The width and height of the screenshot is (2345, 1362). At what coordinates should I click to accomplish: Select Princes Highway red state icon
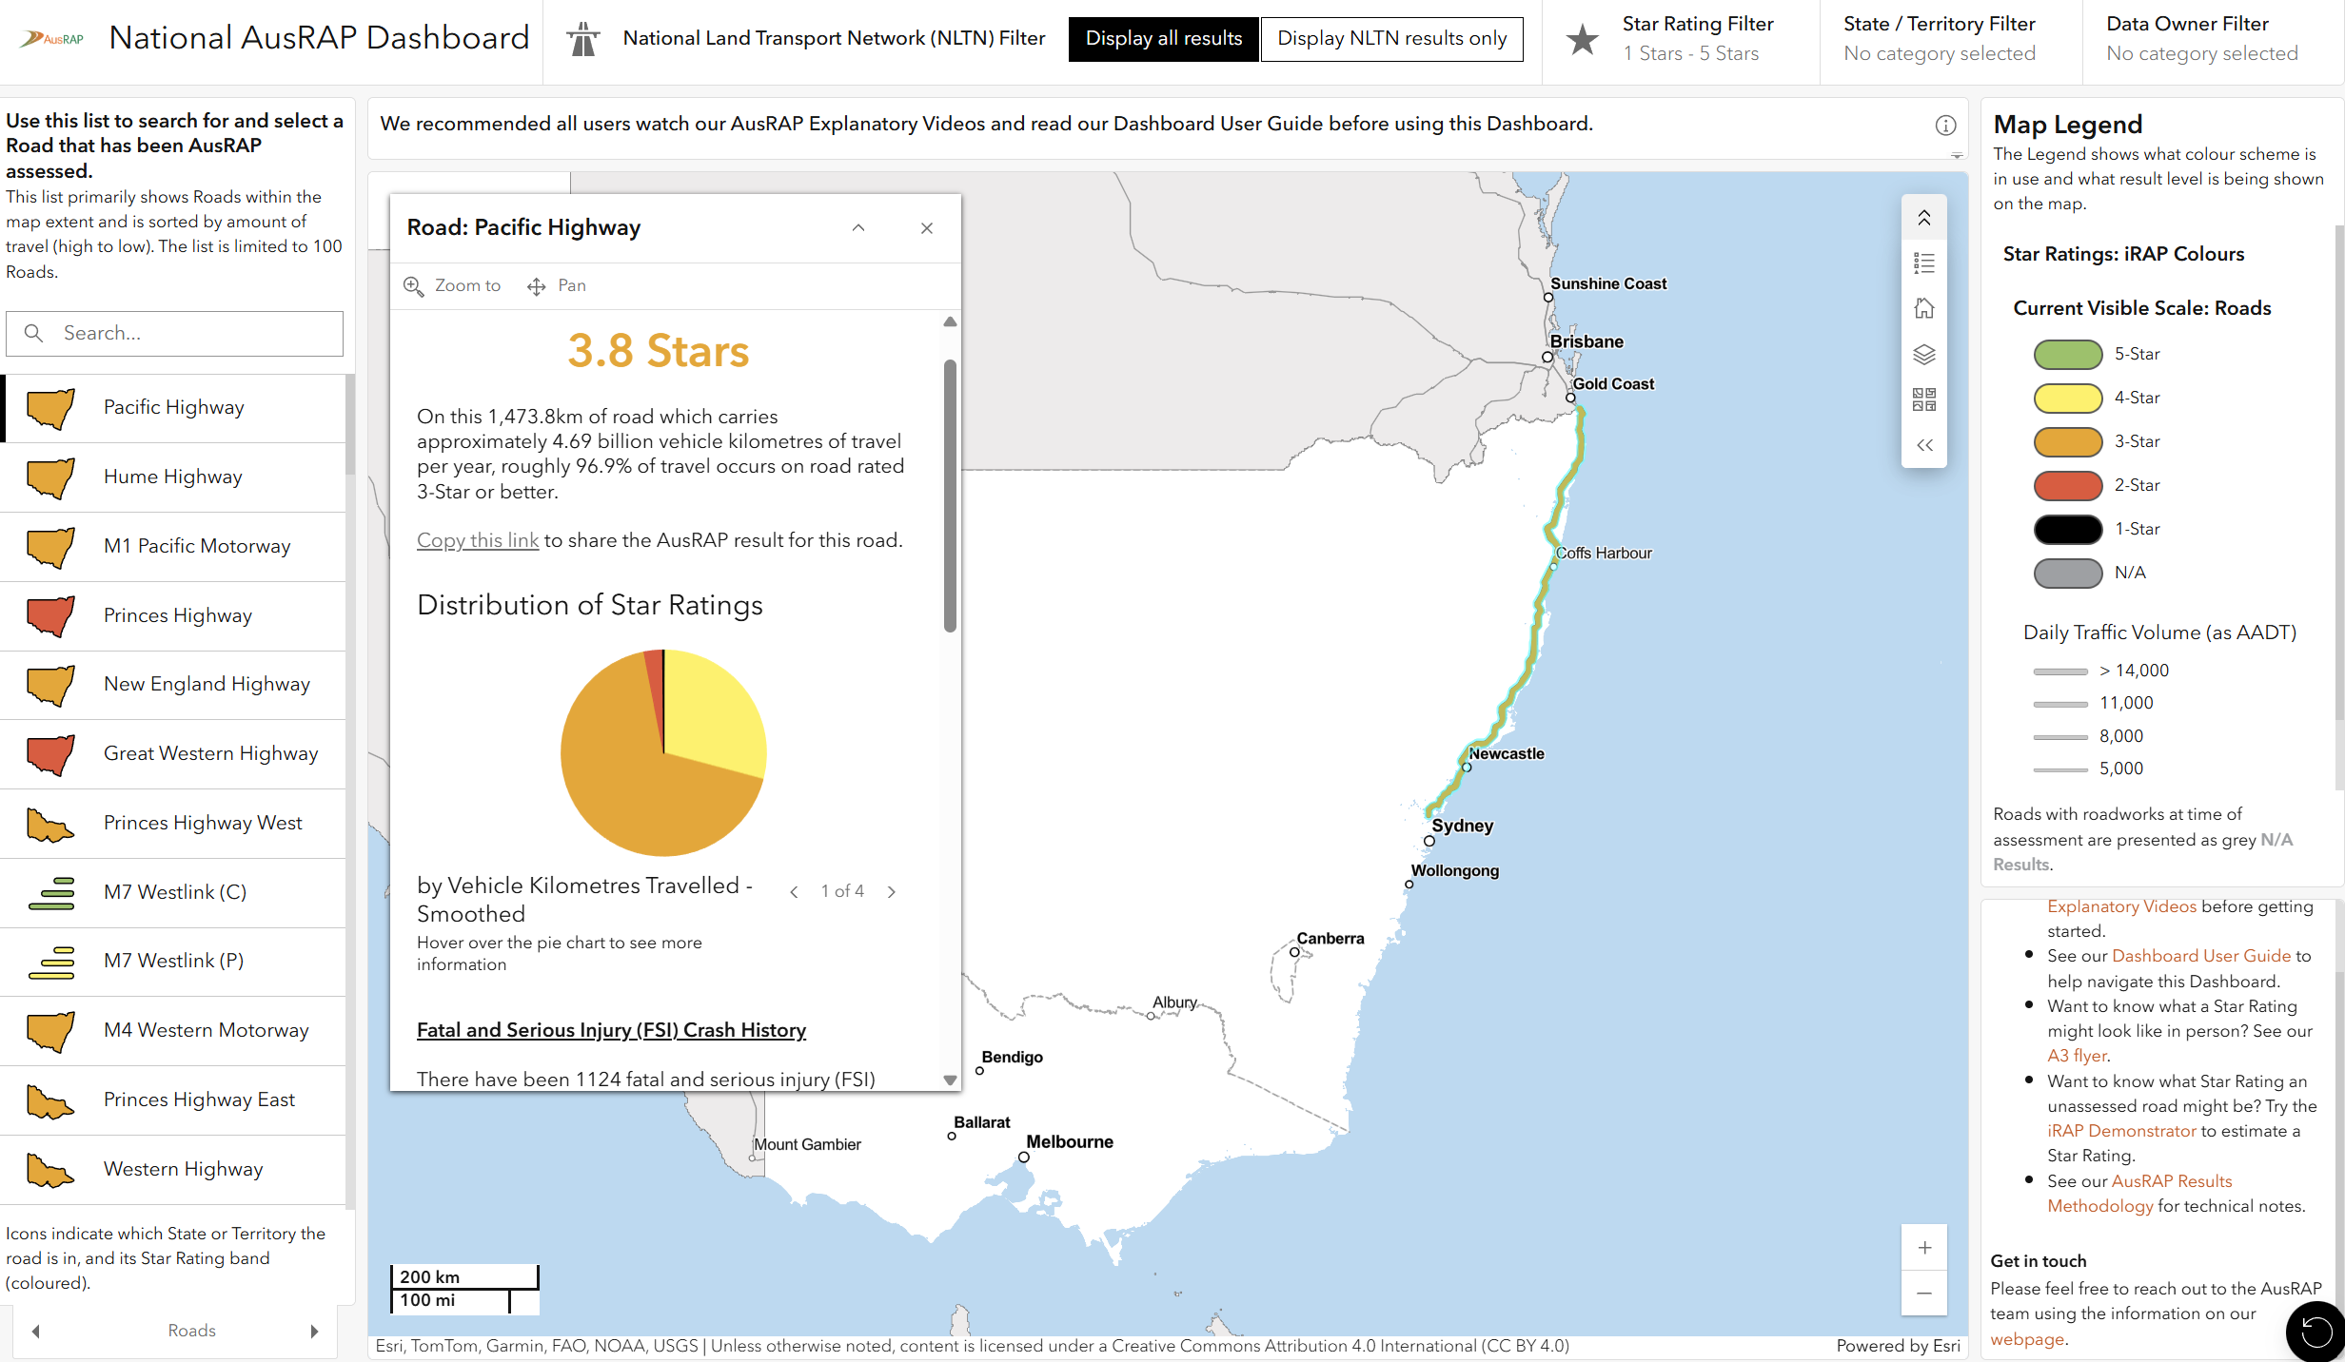(50, 616)
